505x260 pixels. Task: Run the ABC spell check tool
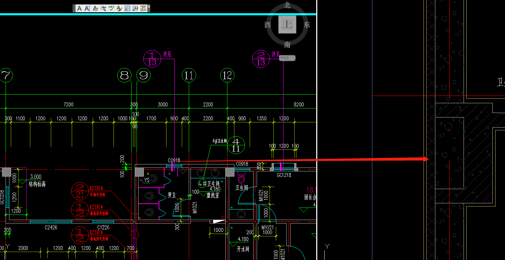[x=111, y=8]
